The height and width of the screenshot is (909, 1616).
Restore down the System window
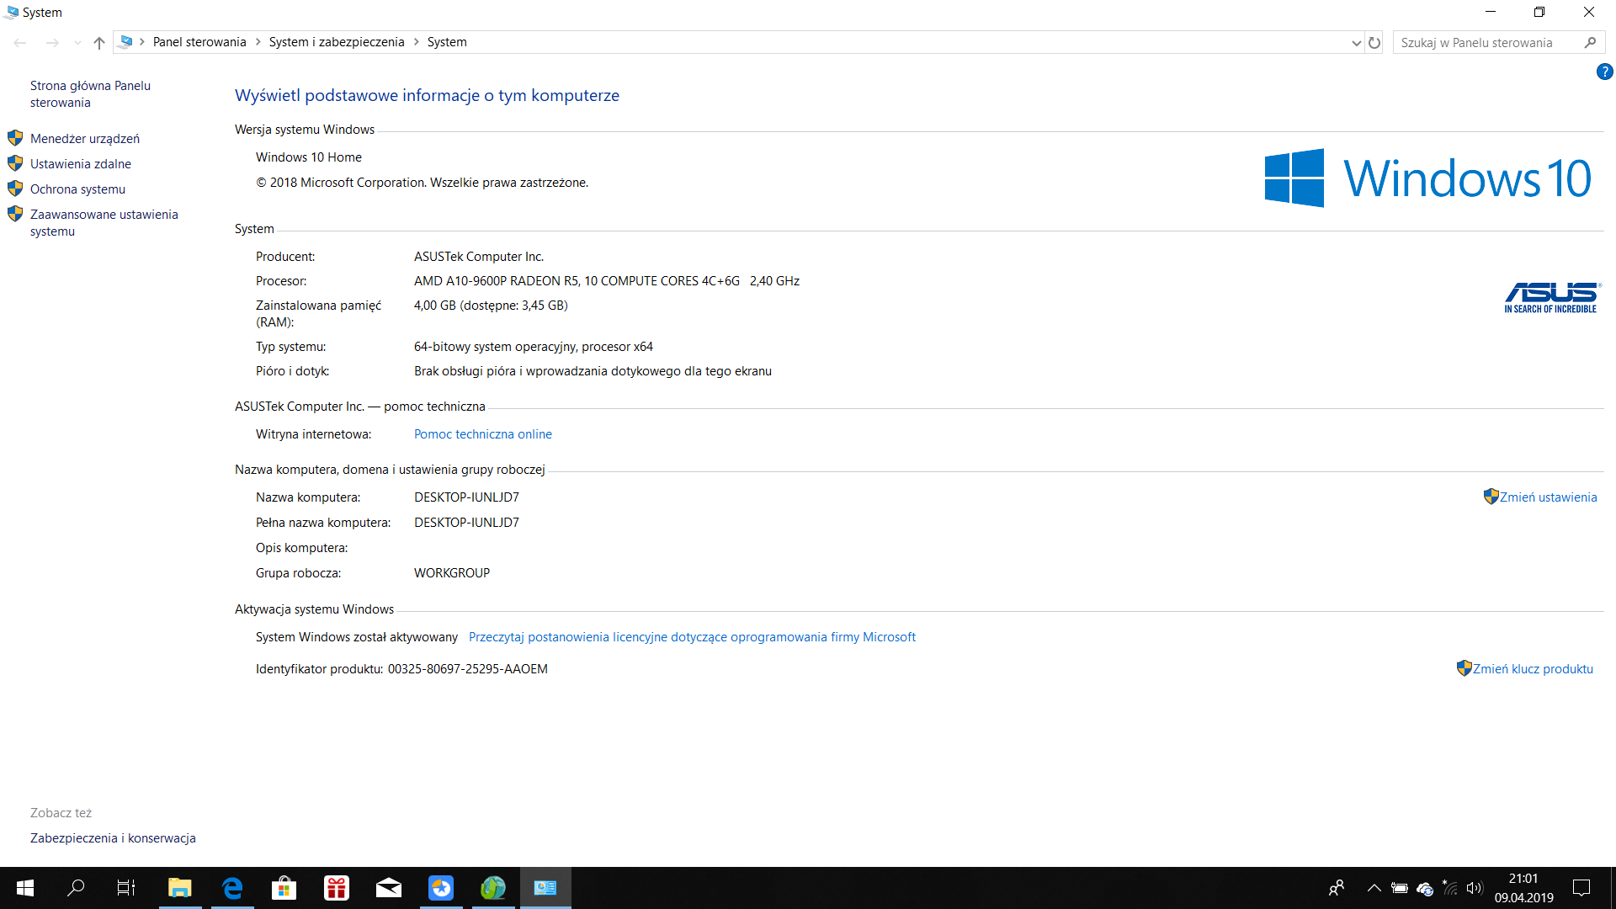[x=1539, y=13]
